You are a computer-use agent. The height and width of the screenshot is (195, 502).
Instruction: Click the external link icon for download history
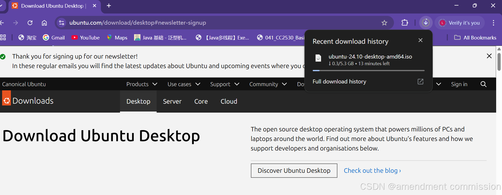point(421,82)
